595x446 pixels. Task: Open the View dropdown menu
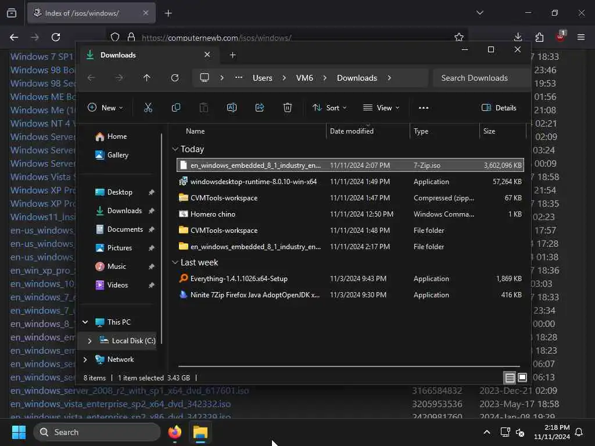pos(381,107)
